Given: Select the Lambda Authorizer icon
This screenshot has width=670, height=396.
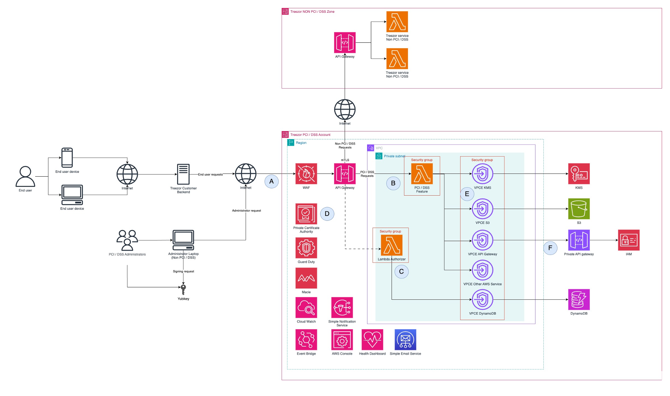Looking at the screenshot, I should coord(392,246).
